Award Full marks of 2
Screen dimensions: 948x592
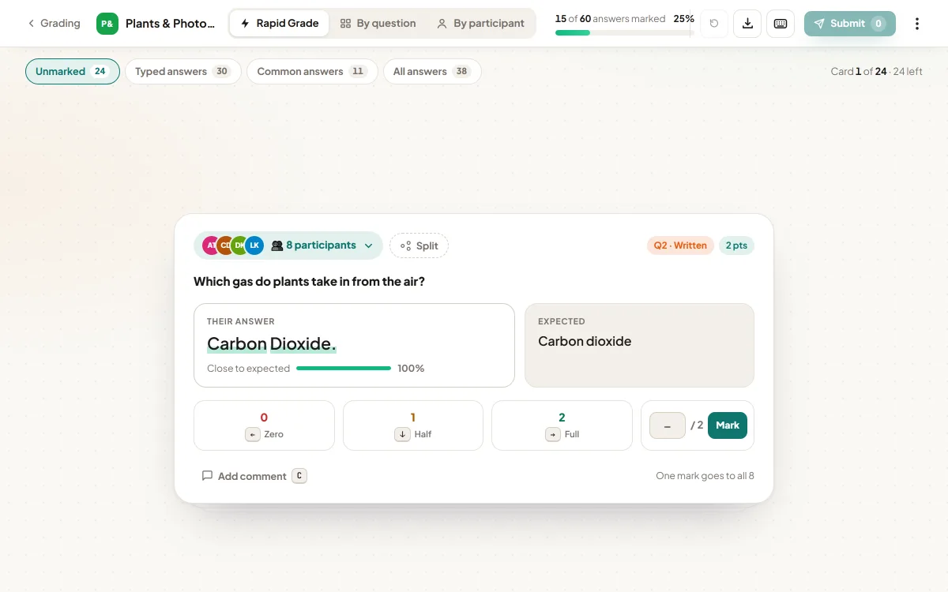tap(562, 425)
